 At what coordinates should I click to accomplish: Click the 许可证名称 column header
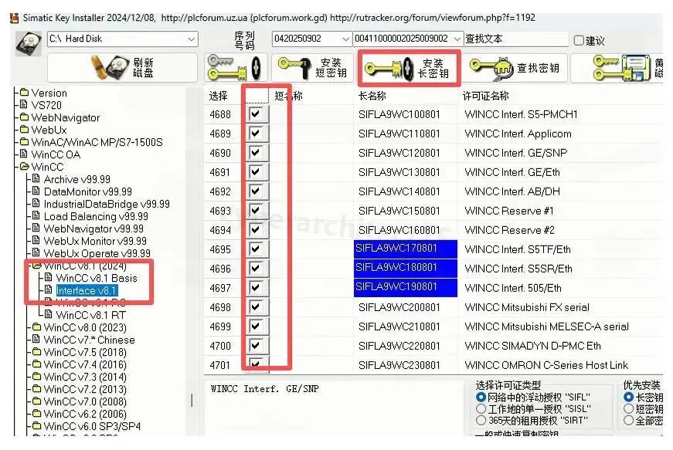pos(485,96)
